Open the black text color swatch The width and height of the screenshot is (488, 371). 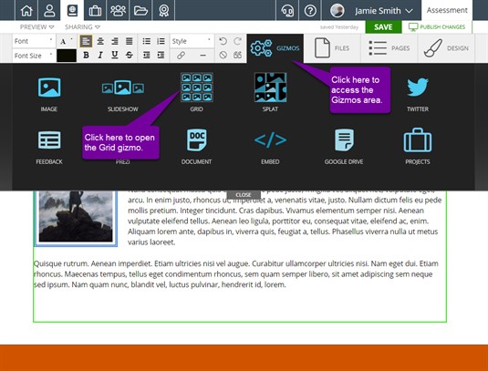click(x=67, y=56)
